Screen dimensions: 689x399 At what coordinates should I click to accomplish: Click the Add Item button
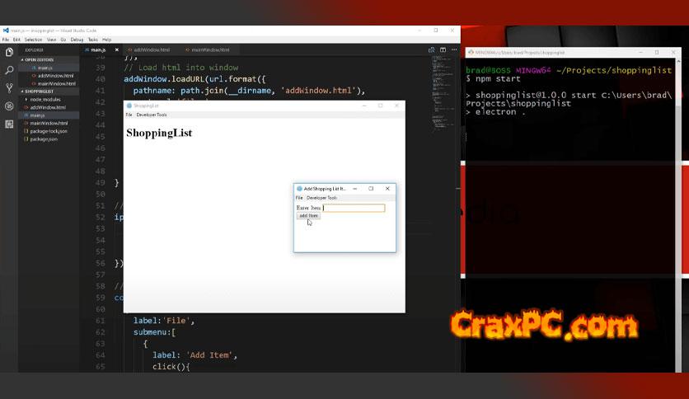pos(308,216)
